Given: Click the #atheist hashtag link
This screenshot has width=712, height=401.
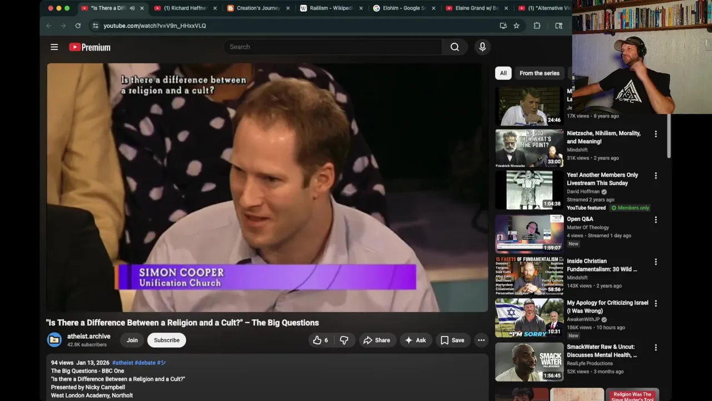Looking at the screenshot, I should [x=122, y=363].
